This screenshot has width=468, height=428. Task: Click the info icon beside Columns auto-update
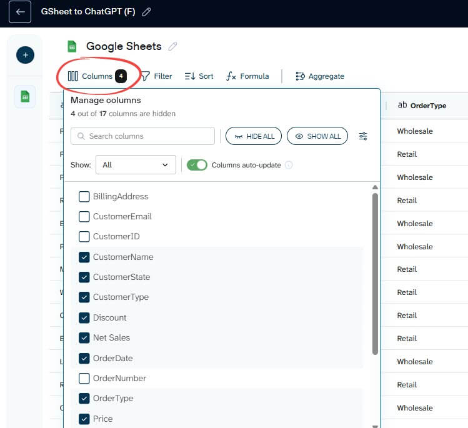pyautogui.click(x=289, y=165)
